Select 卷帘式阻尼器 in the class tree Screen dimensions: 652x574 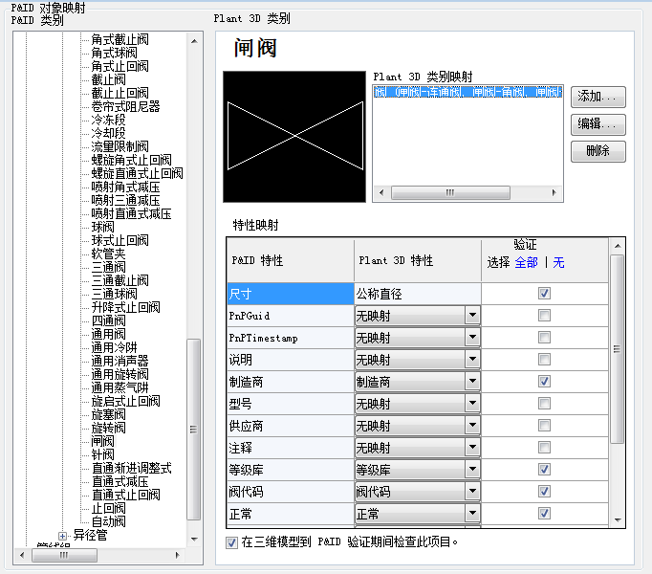125,106
